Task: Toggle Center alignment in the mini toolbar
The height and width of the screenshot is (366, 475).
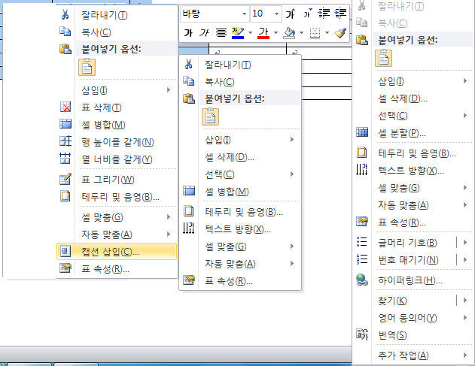Action: tap(221, 32)
